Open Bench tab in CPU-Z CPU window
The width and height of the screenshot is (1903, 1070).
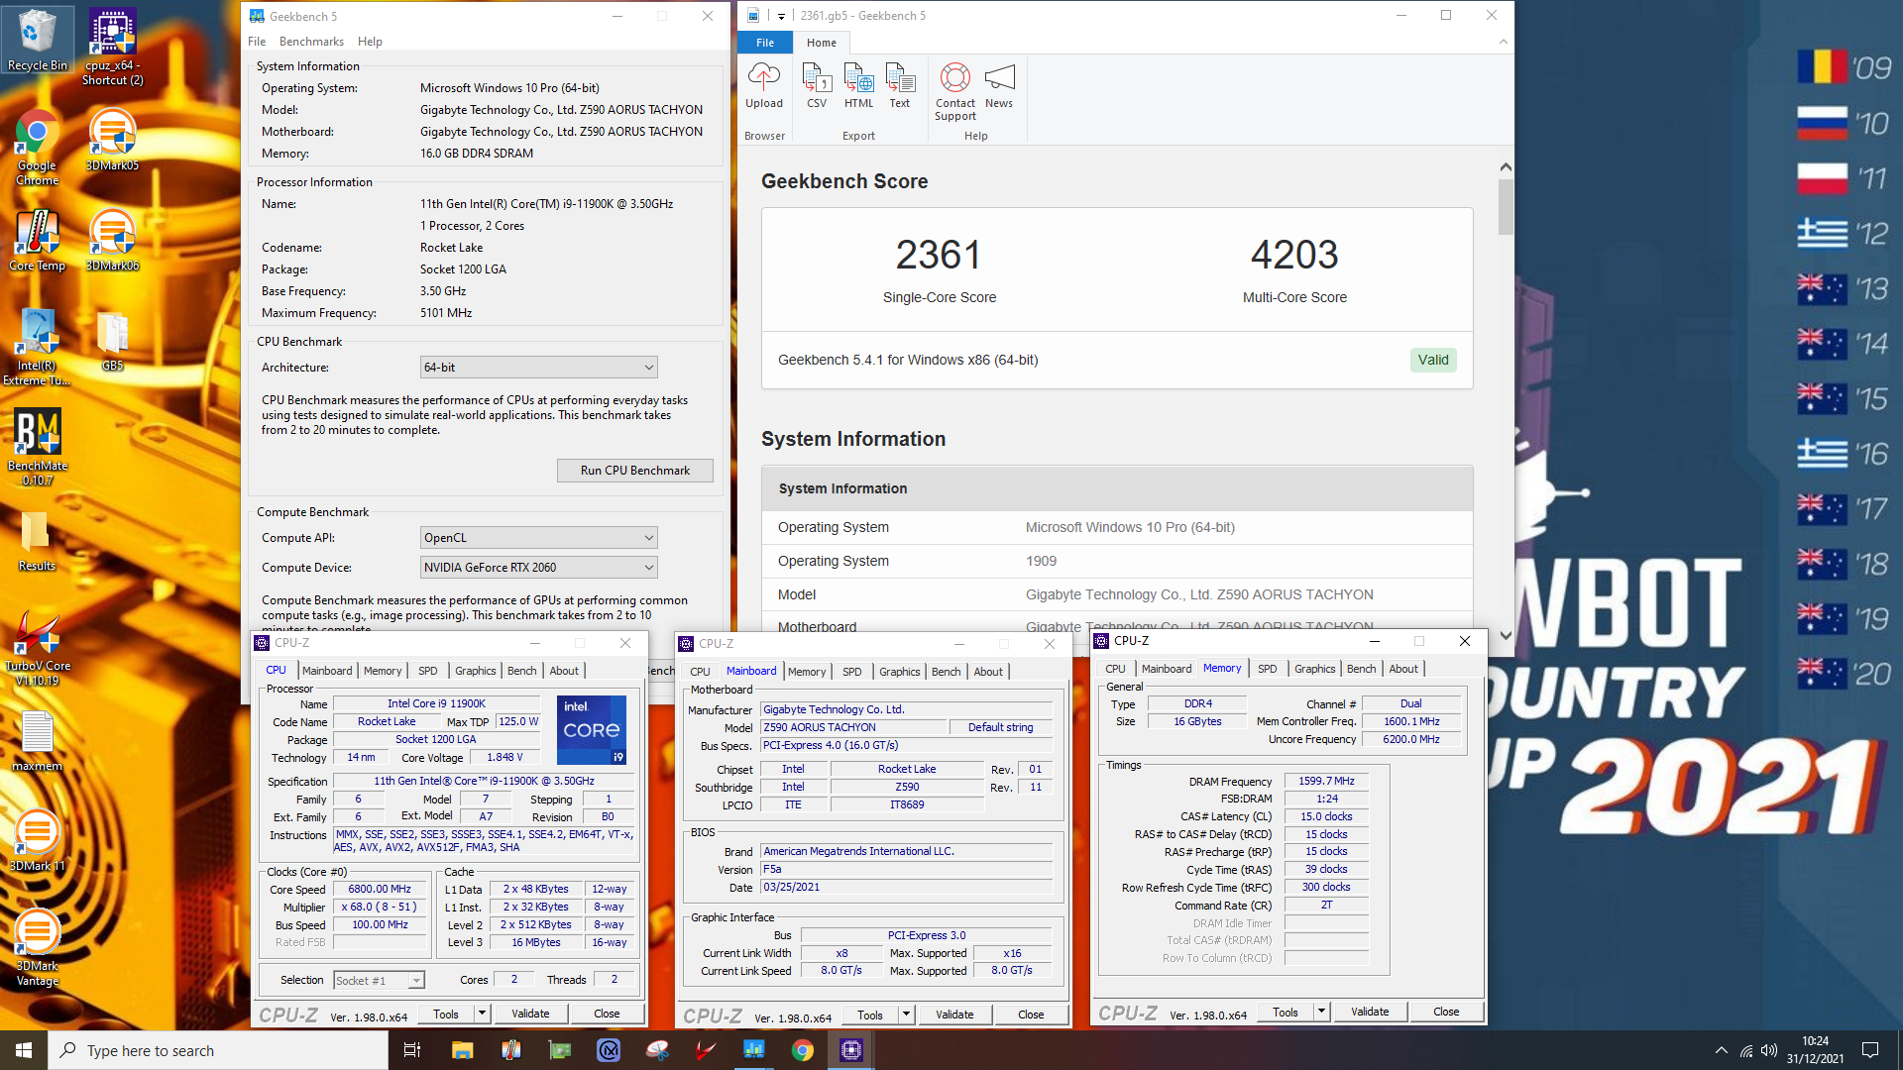click(521, 671)
